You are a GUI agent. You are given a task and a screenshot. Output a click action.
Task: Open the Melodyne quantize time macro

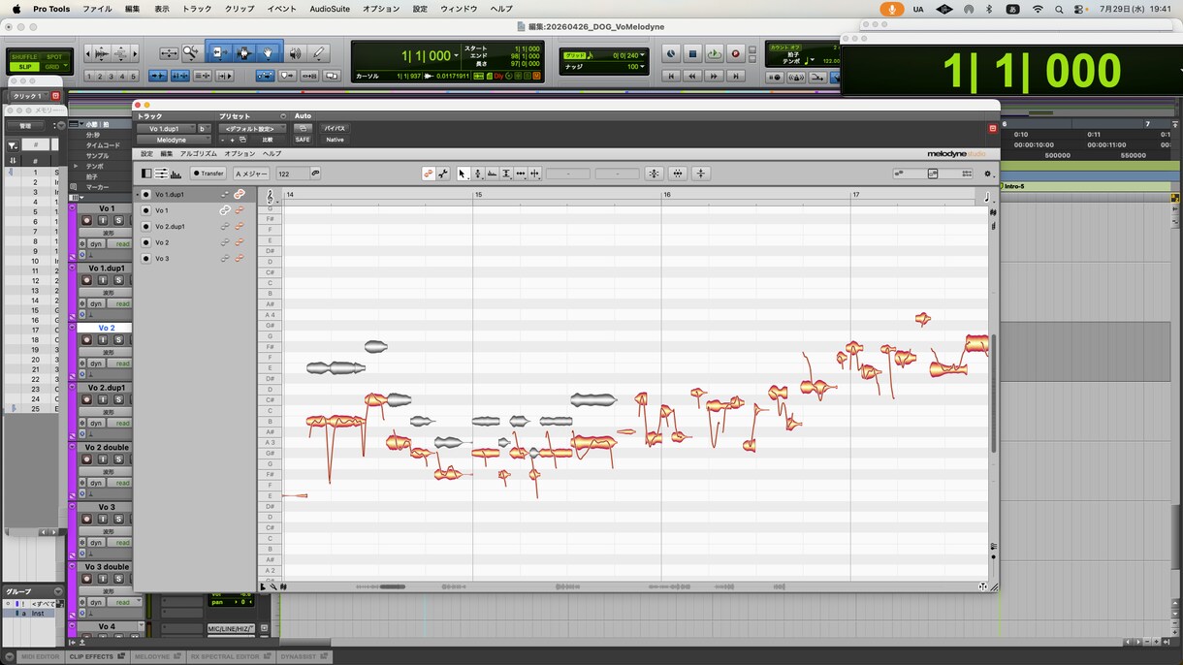tap(678, 174)
